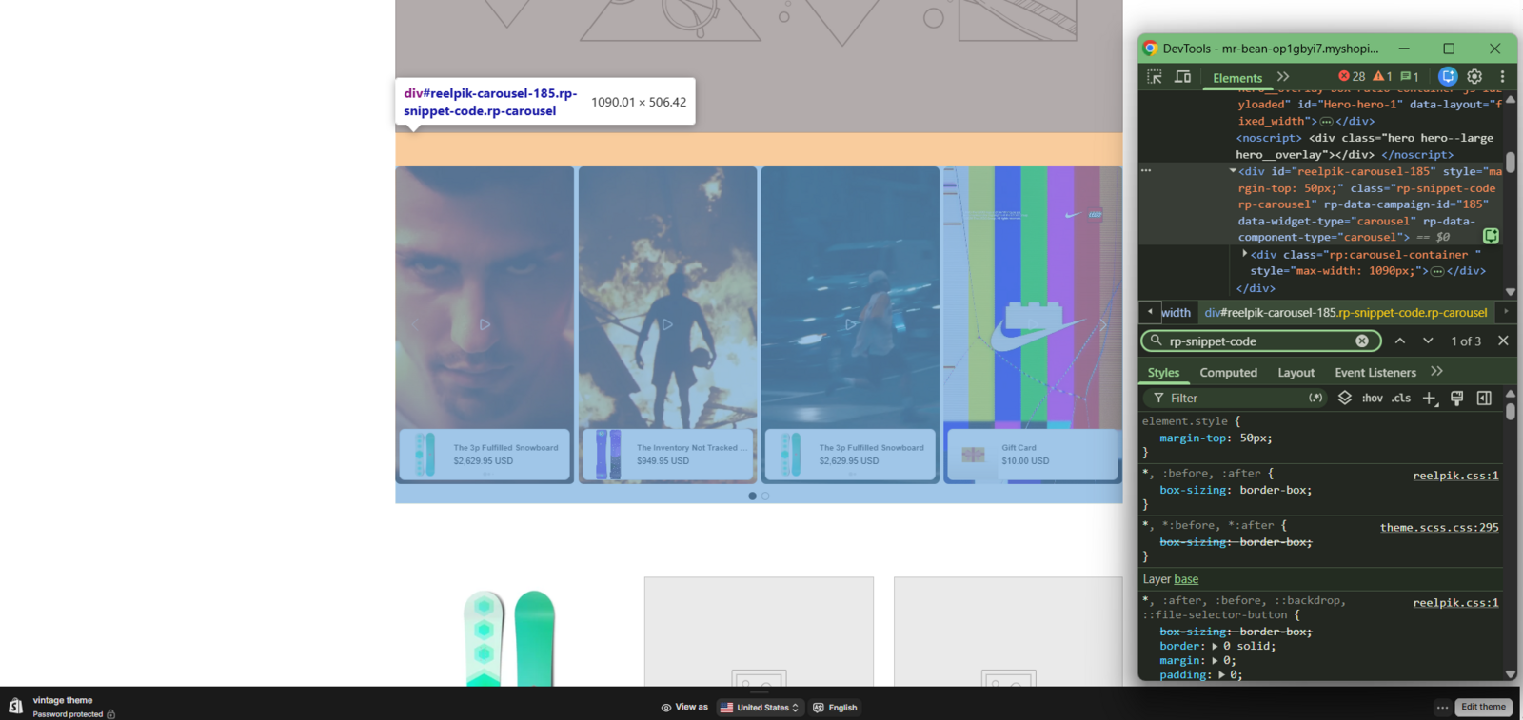This screenshot has height=720, width=1523.
Task: Click the Edit theme button
Action: pyautogui.click(x=1483, y=707)
